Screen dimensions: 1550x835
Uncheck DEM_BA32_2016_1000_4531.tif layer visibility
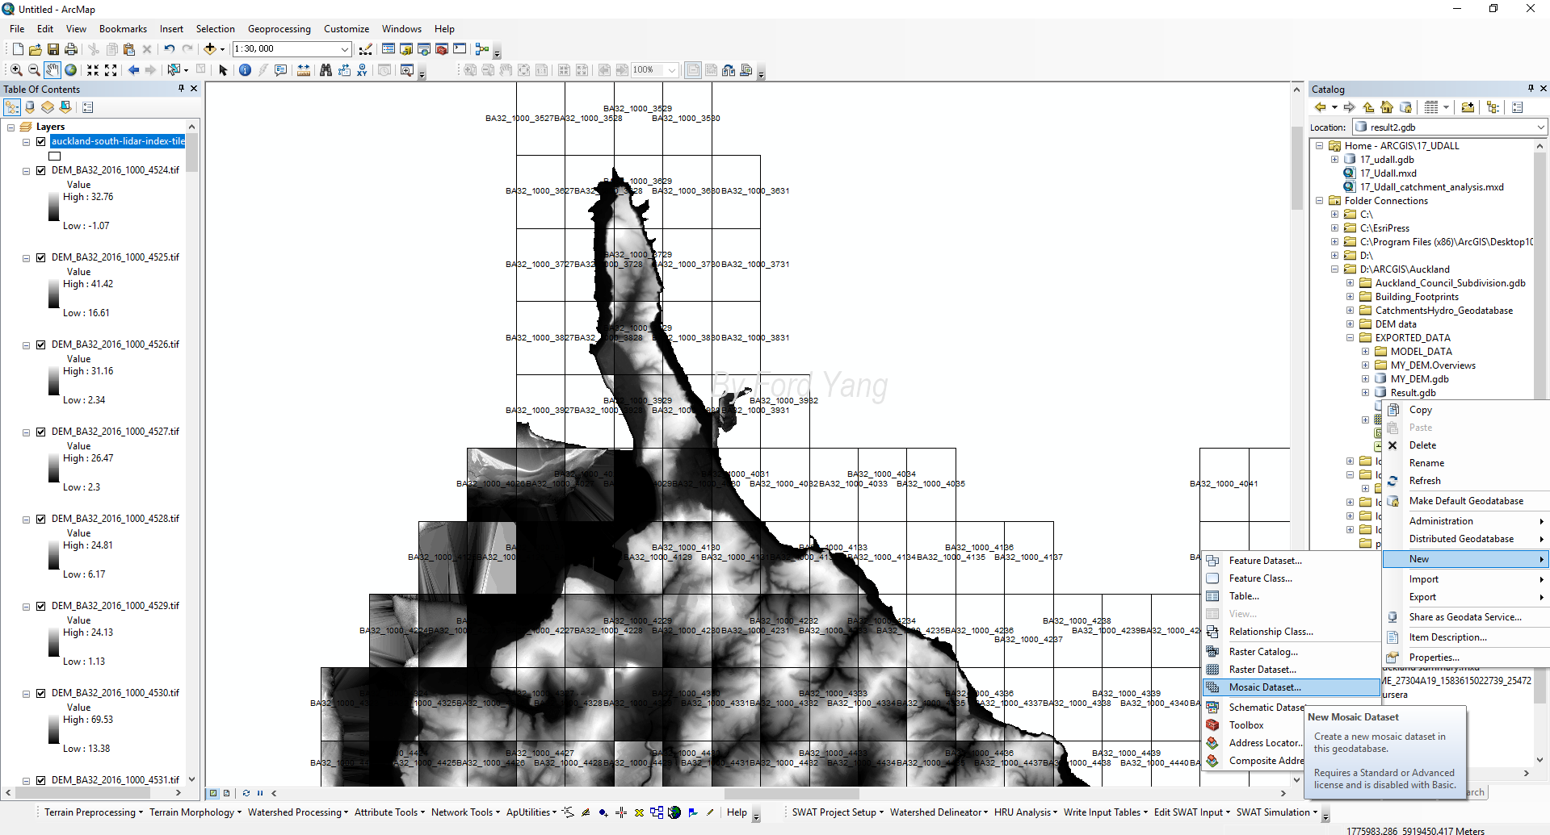(x=40, y=780)
